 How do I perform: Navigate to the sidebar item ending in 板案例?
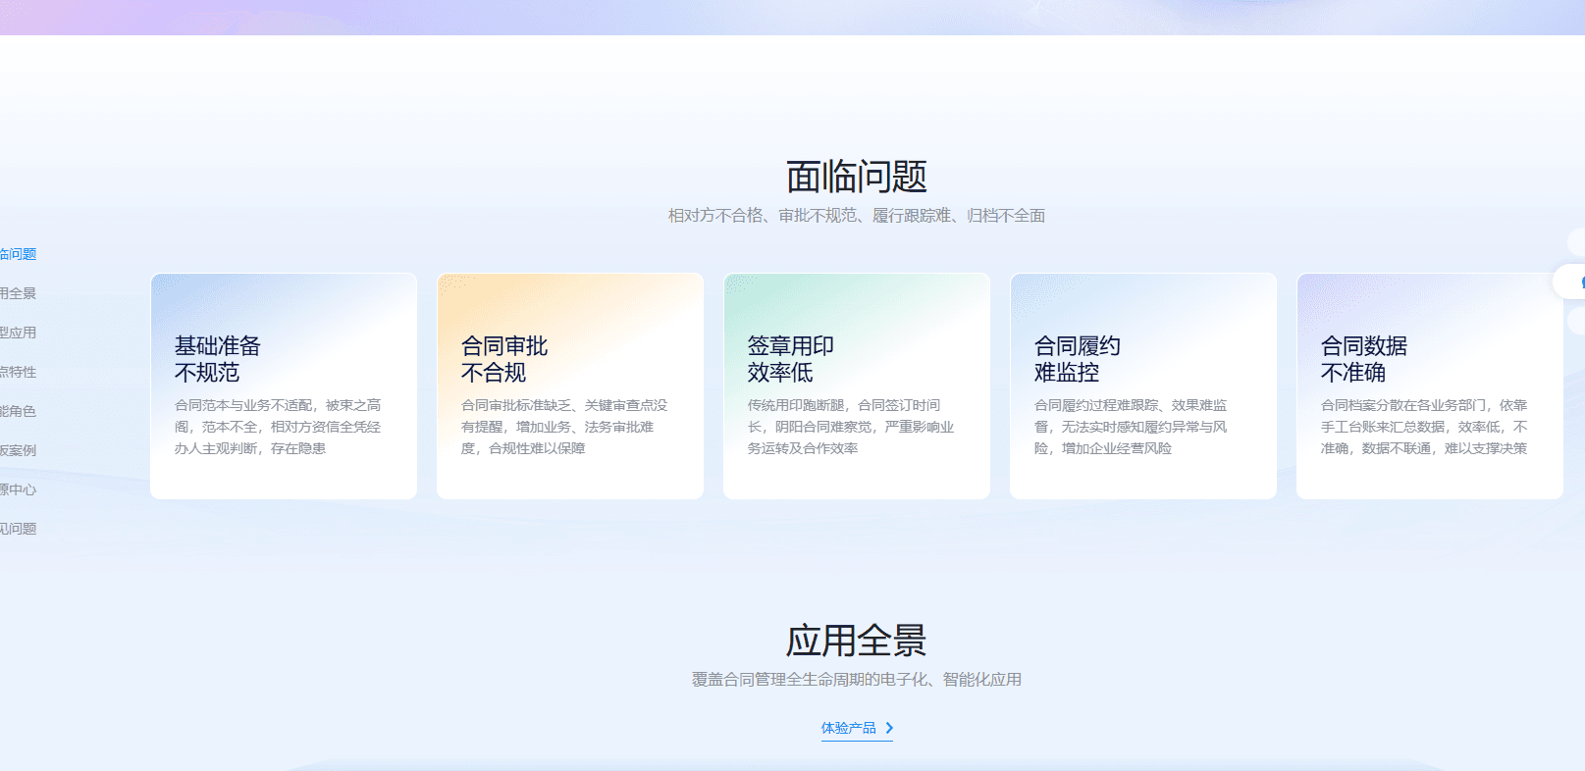point(18,450)
